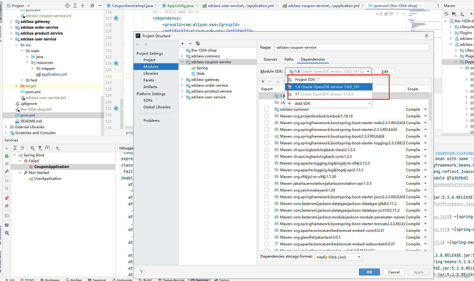Viewport: 474px width, 281px height.
Task: Click the Services wrench settings icon
Action: (7, 171)
